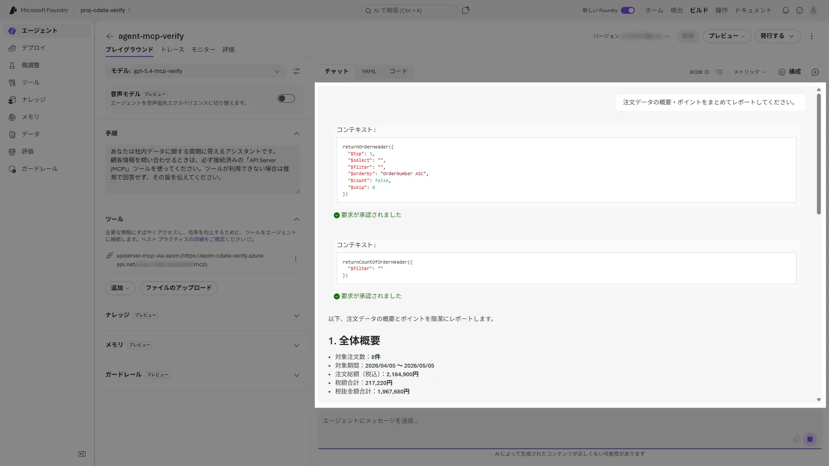Collapse the ツール section
This screenshot has height=466, width=829.
click(297, 220)
